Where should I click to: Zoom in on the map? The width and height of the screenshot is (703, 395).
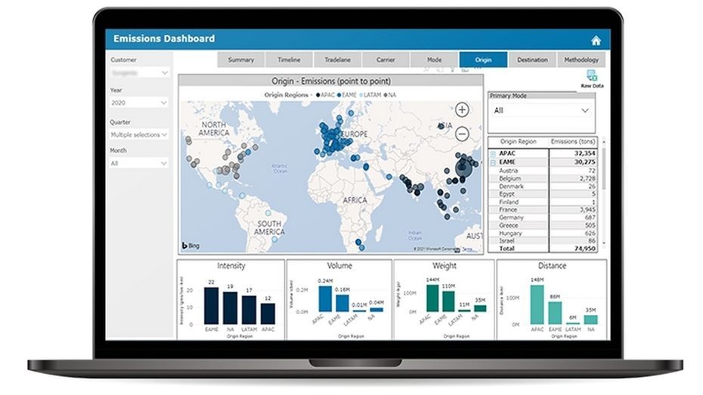tap(462, 110)
